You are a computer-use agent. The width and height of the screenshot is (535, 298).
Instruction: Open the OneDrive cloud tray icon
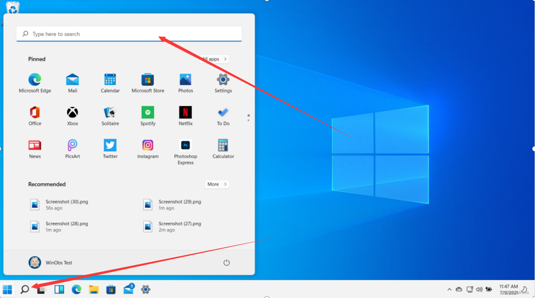[x=459, y=289]
